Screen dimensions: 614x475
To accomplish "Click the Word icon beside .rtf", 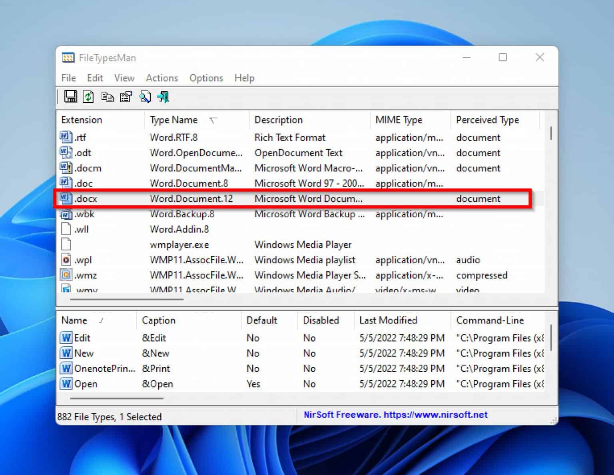I will click(x=66, y=137).
